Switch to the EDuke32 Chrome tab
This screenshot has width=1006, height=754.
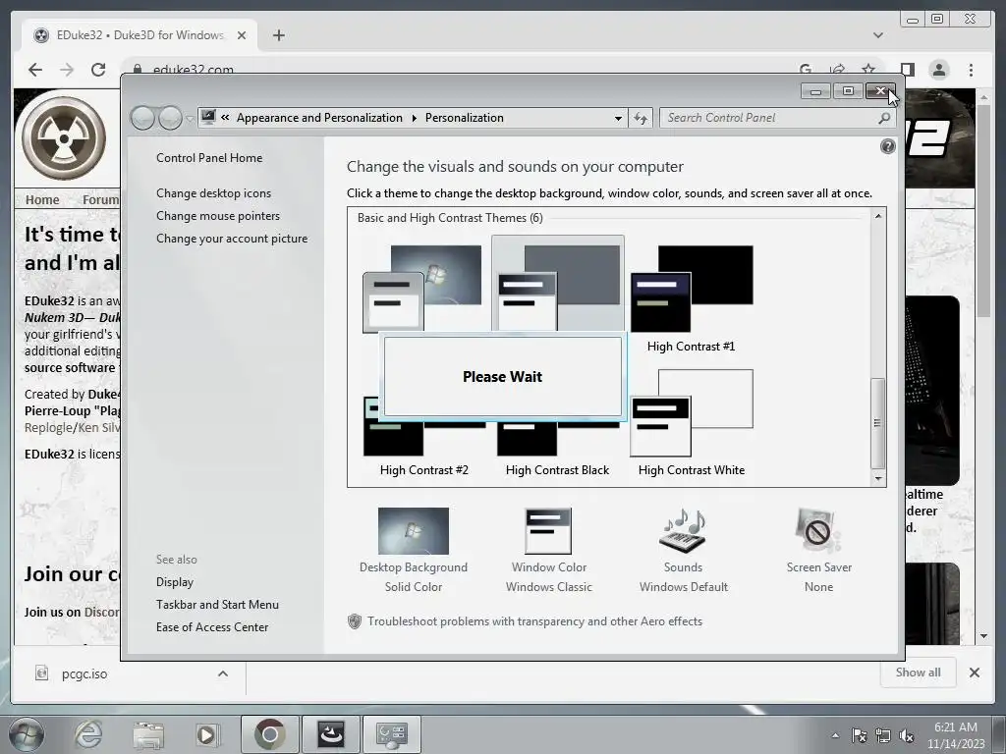point(139,35)
